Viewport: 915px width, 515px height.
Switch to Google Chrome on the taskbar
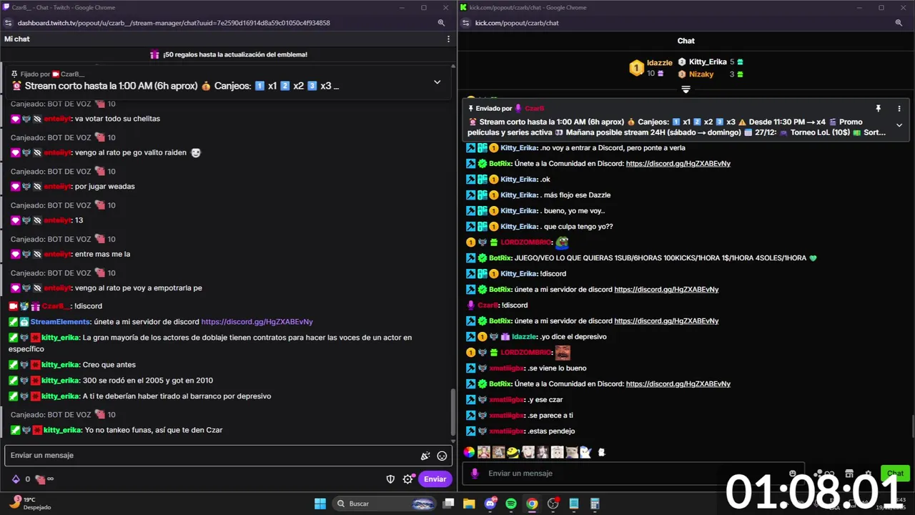(x=532, y=504)
